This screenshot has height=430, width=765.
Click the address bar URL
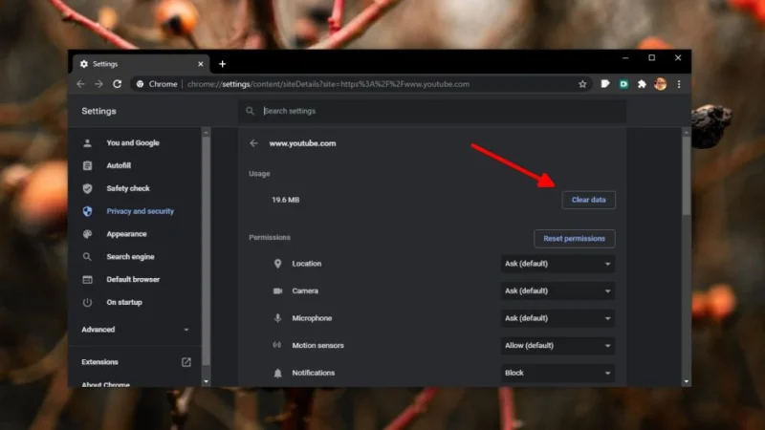328,84
